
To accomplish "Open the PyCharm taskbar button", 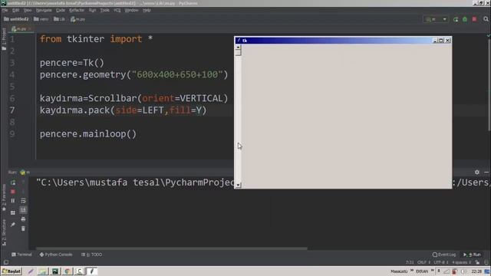I will 54,271.
